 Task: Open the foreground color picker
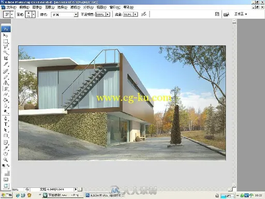tap(5, 170)
